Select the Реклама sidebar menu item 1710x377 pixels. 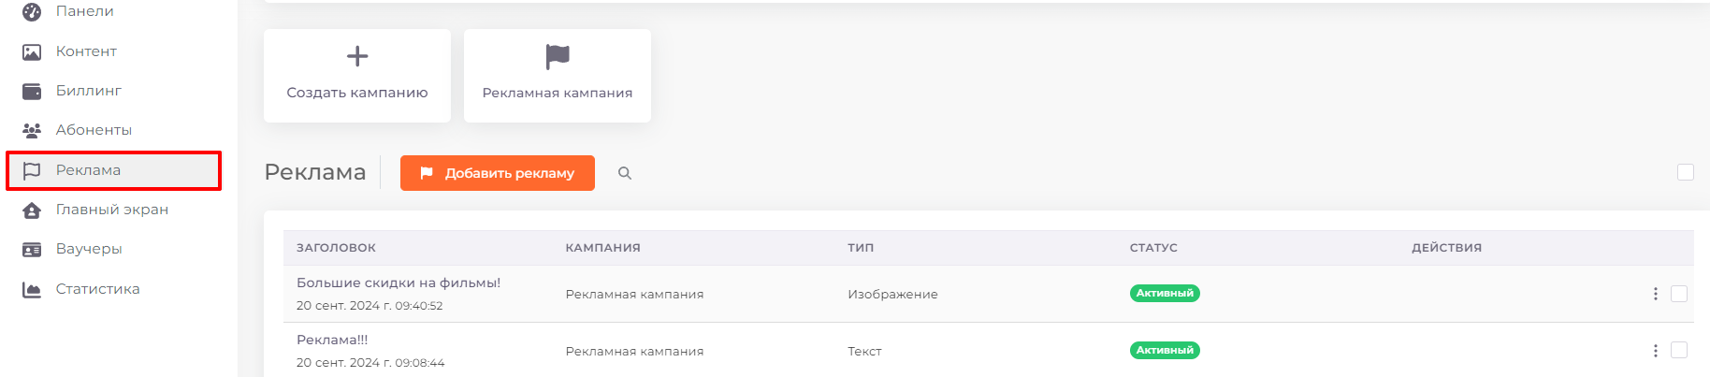113,170
